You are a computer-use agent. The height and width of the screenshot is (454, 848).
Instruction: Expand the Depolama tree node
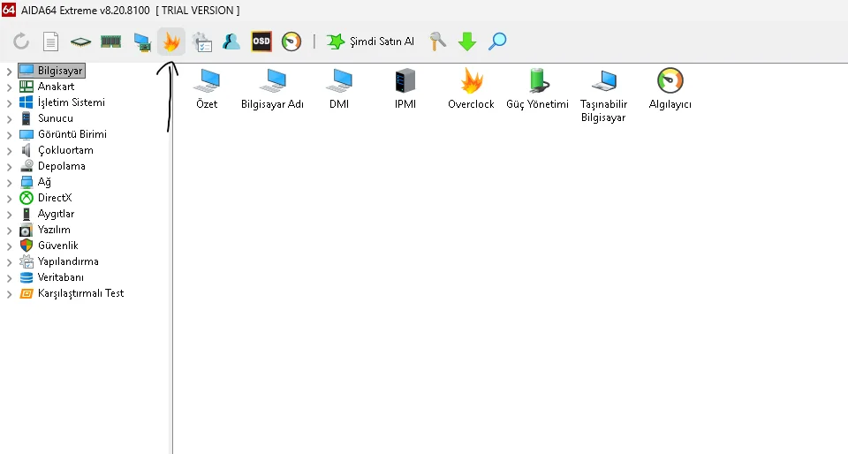pyautogui.click(x=9, y=167)
